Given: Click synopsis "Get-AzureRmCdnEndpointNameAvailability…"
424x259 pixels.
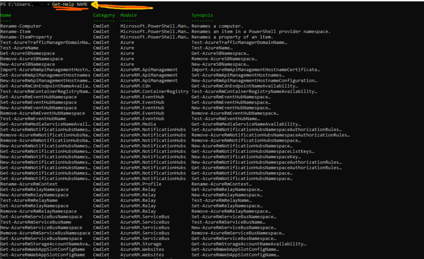Looking at the screenshot, I should tap(245, 86).
